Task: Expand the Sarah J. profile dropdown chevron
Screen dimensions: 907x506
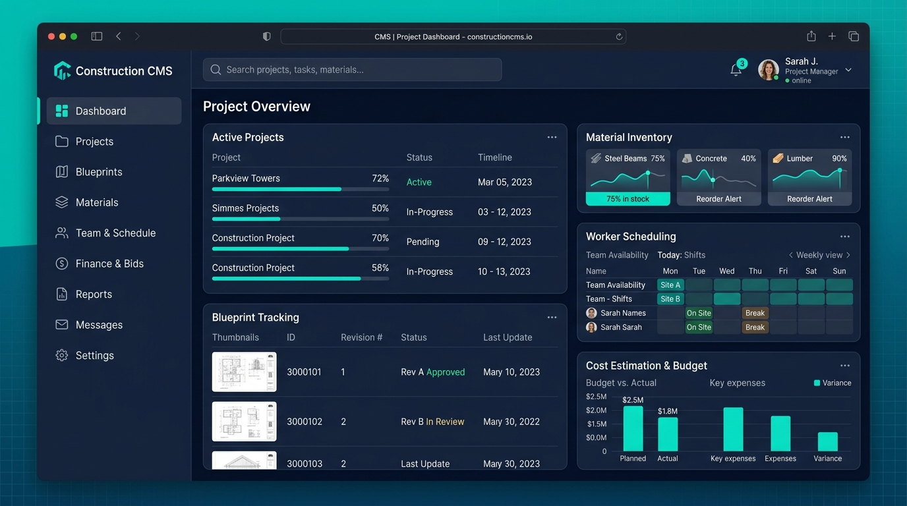Action: click(848, 70)
